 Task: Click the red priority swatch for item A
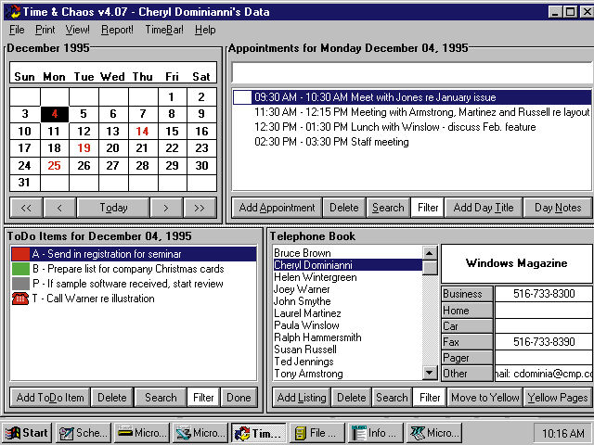tap(19, 254)
